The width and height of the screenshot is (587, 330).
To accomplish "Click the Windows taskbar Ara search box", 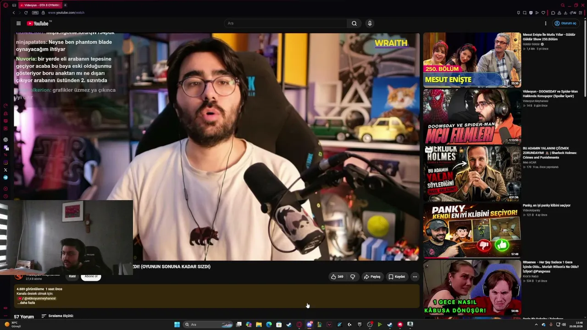I will (x=209, y=324).
